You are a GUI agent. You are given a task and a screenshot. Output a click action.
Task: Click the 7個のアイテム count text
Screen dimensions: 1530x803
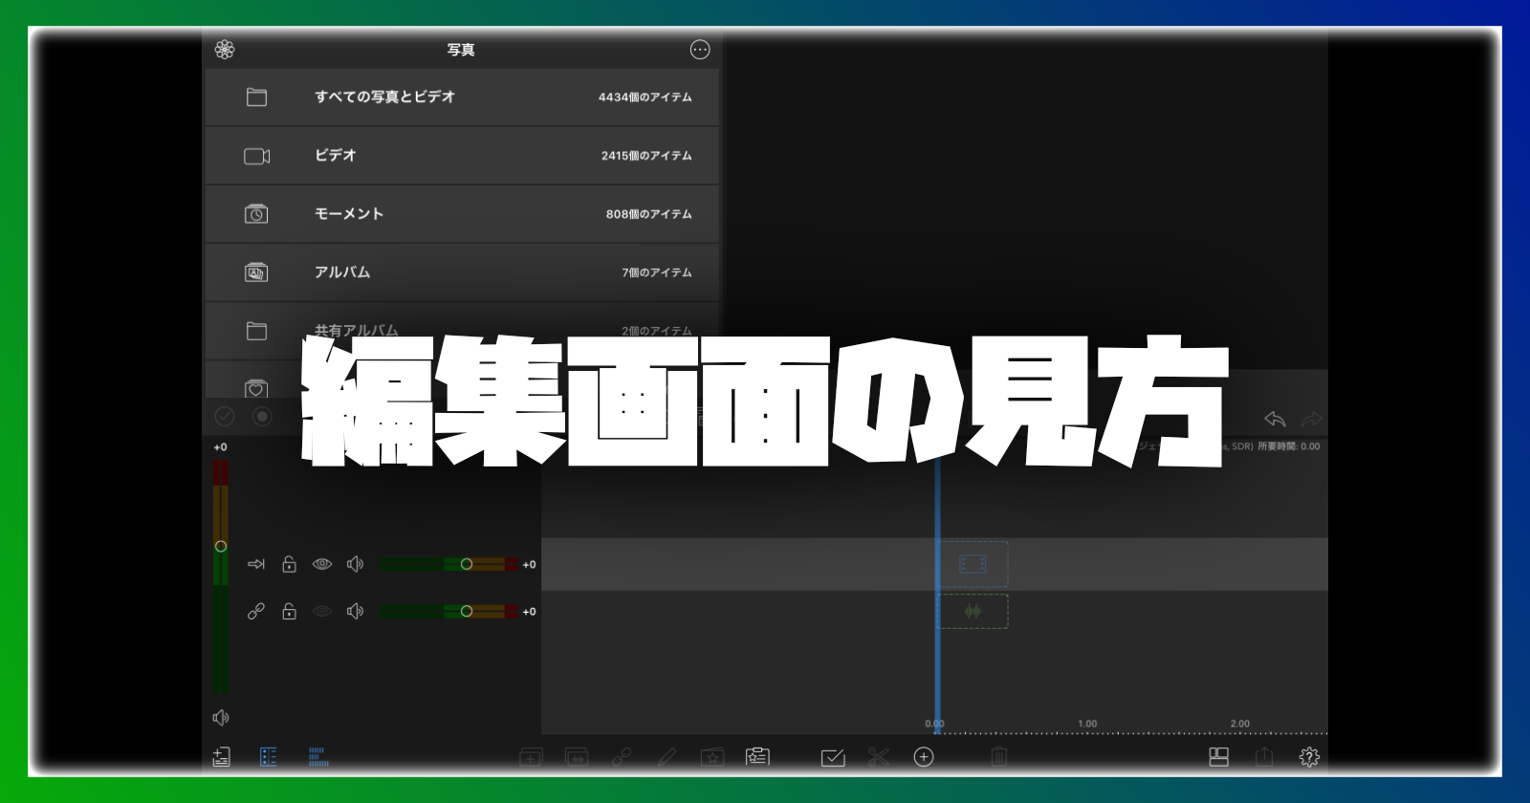(x=657, y=272)
